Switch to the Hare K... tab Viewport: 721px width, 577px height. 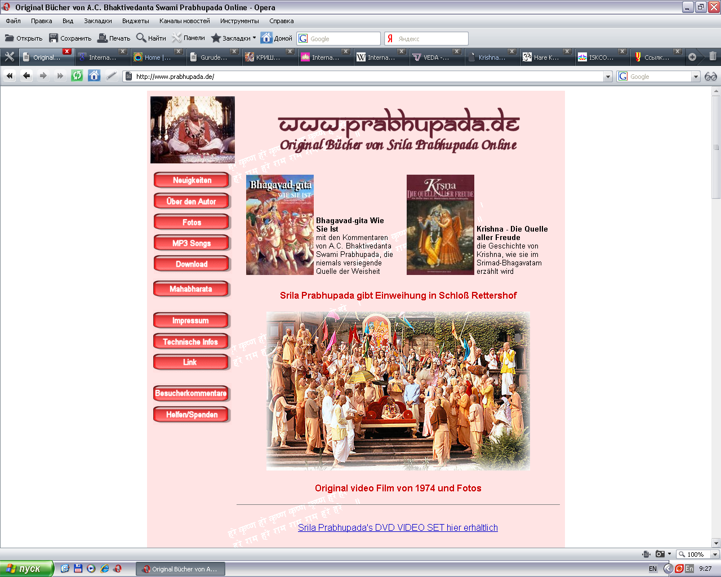(x=546, y=57)
